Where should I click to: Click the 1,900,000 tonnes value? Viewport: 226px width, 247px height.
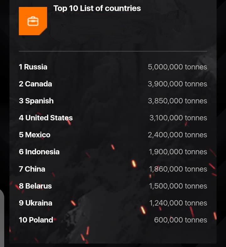pos(178,152)
